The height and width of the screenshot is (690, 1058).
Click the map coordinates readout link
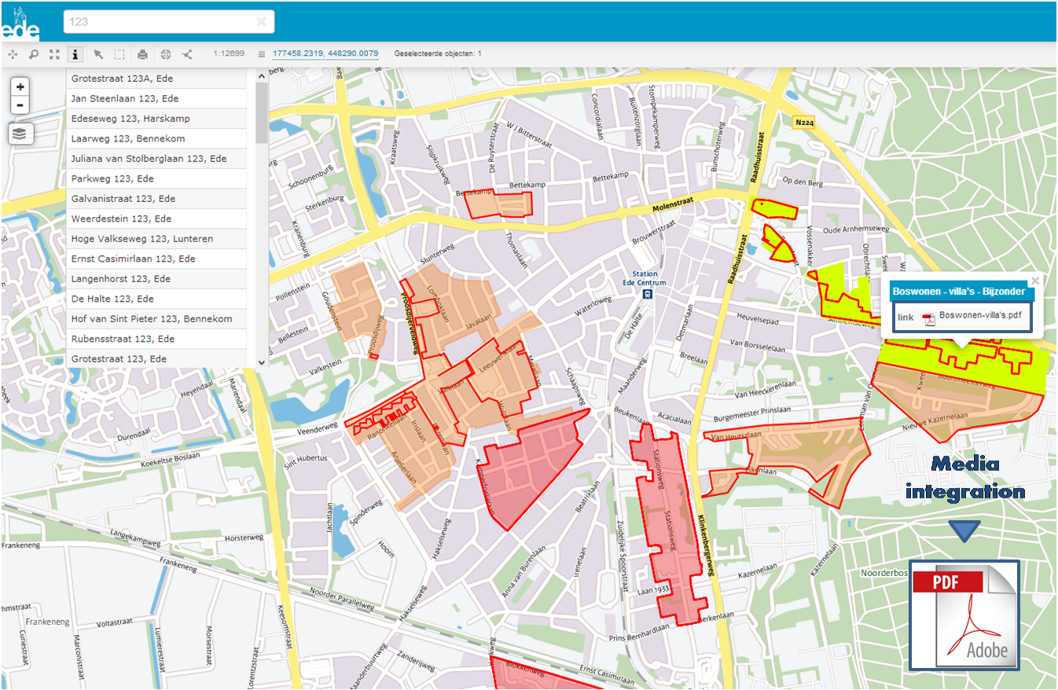pyautogui.click(x=325, y=54)
